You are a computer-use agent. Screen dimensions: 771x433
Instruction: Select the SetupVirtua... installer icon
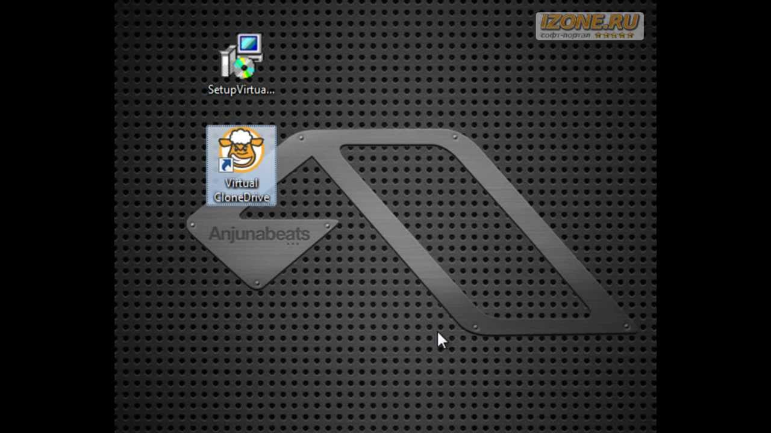(x=242, y=57)
